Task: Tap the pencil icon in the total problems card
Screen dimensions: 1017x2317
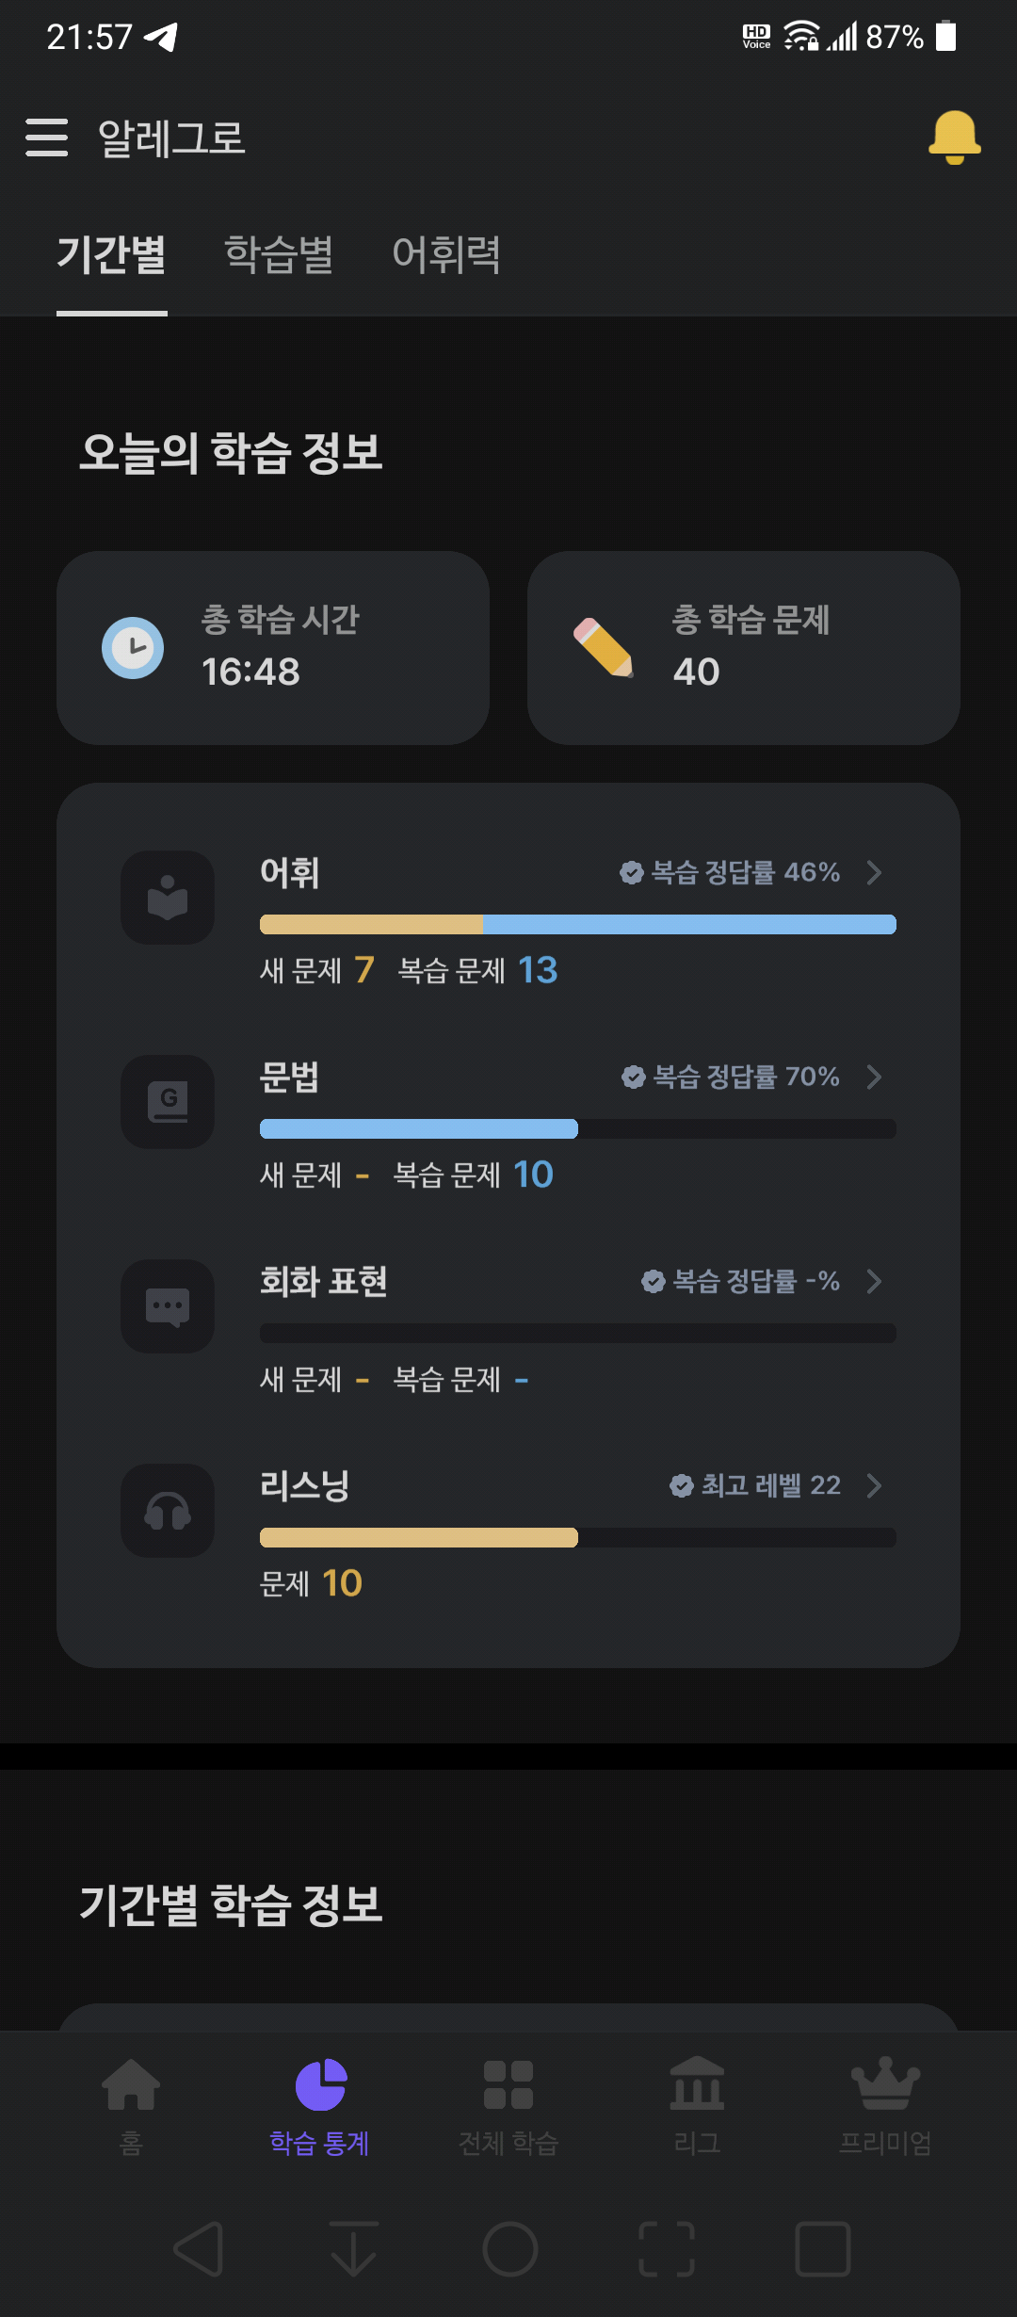Action: [x=604, y=647]
